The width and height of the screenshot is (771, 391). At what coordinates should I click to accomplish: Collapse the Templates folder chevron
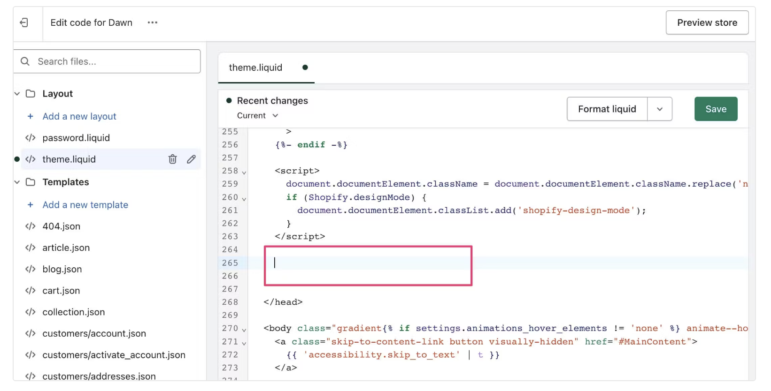17,182
